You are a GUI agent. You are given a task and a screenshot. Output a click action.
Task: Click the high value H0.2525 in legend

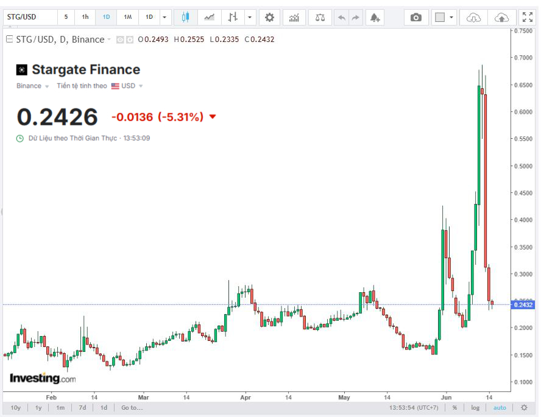[189, 40]
